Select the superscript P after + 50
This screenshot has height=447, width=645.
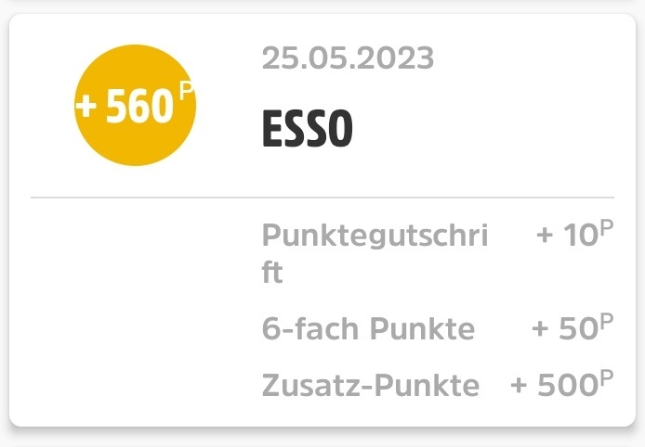point(606,322)
